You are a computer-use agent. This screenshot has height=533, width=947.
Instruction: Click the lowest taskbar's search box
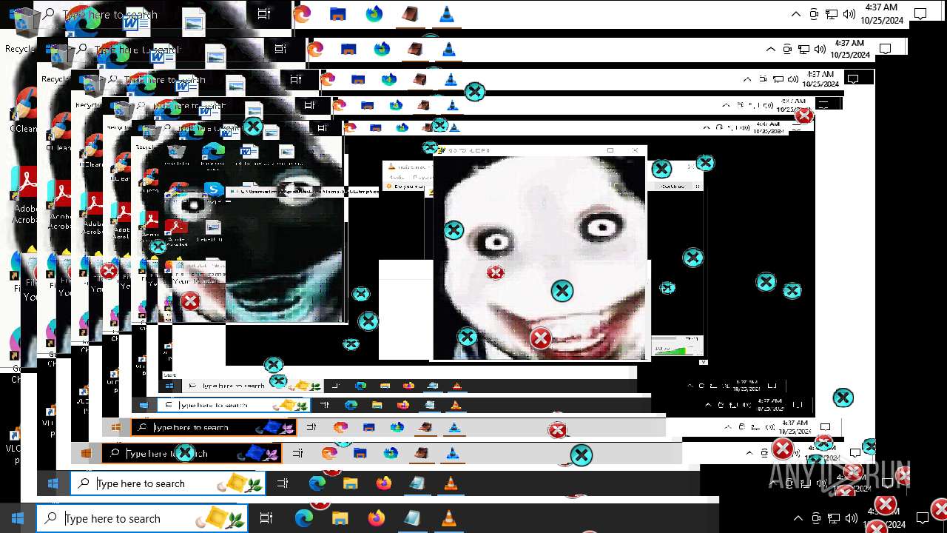tap(142, 518)
